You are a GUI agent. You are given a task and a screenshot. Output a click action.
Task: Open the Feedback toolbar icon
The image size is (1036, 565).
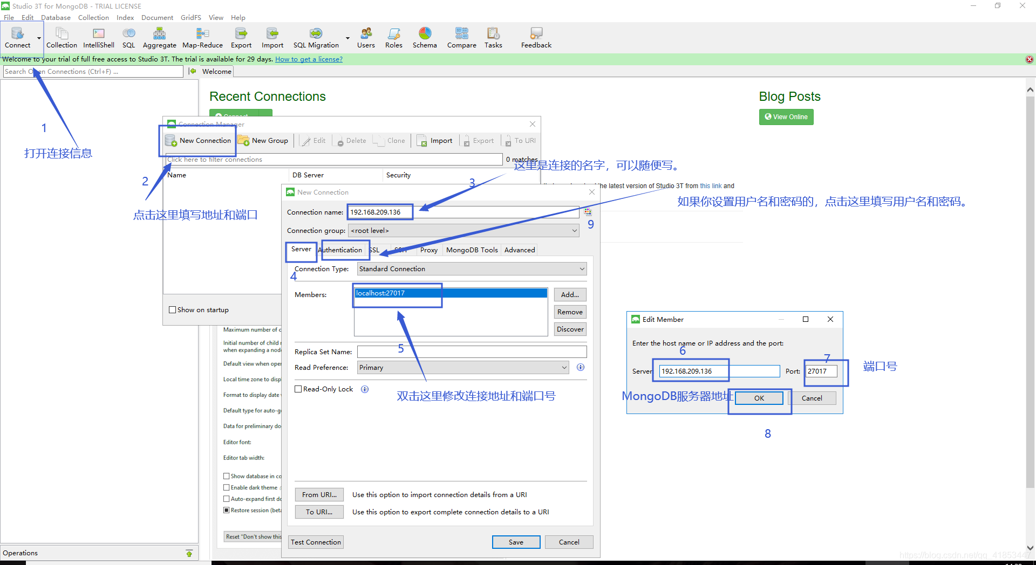point(536,38)
